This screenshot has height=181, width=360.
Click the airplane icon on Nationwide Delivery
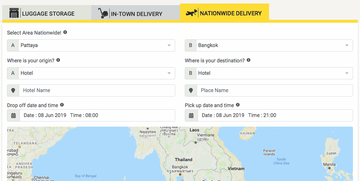192,12
